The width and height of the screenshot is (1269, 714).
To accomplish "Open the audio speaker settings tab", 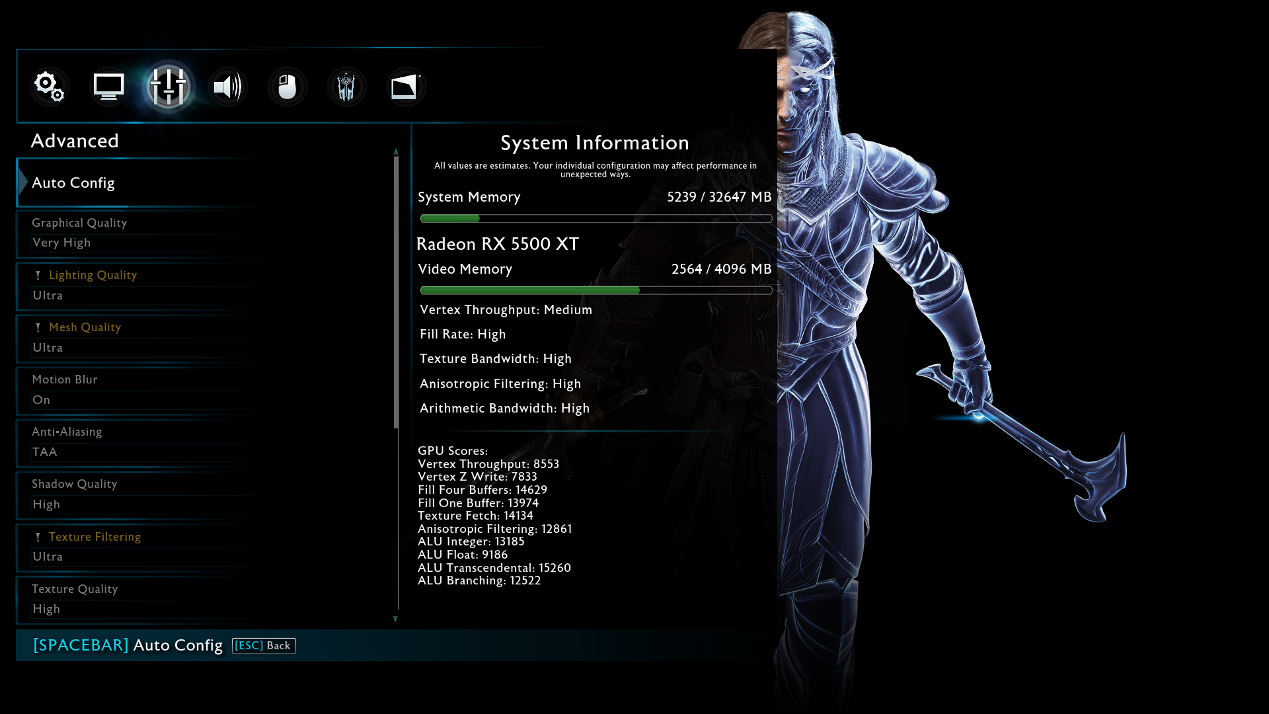I will point(227,87).
